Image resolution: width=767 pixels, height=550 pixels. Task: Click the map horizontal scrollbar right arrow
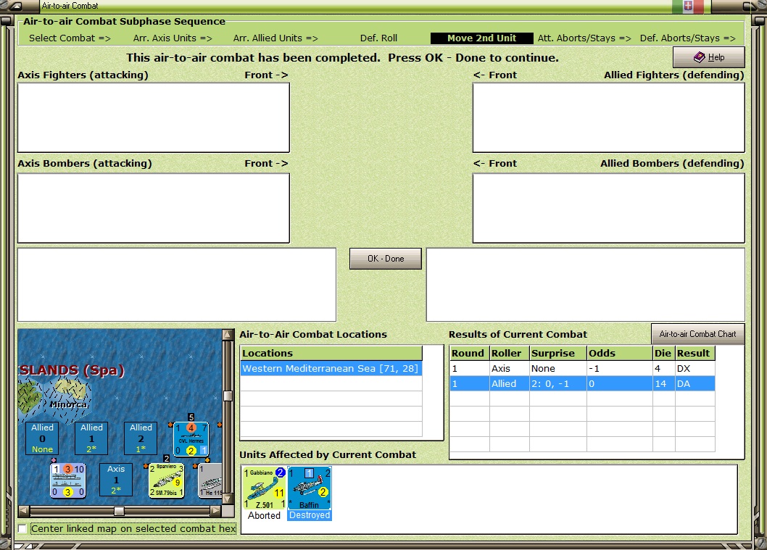coord(216,511)
